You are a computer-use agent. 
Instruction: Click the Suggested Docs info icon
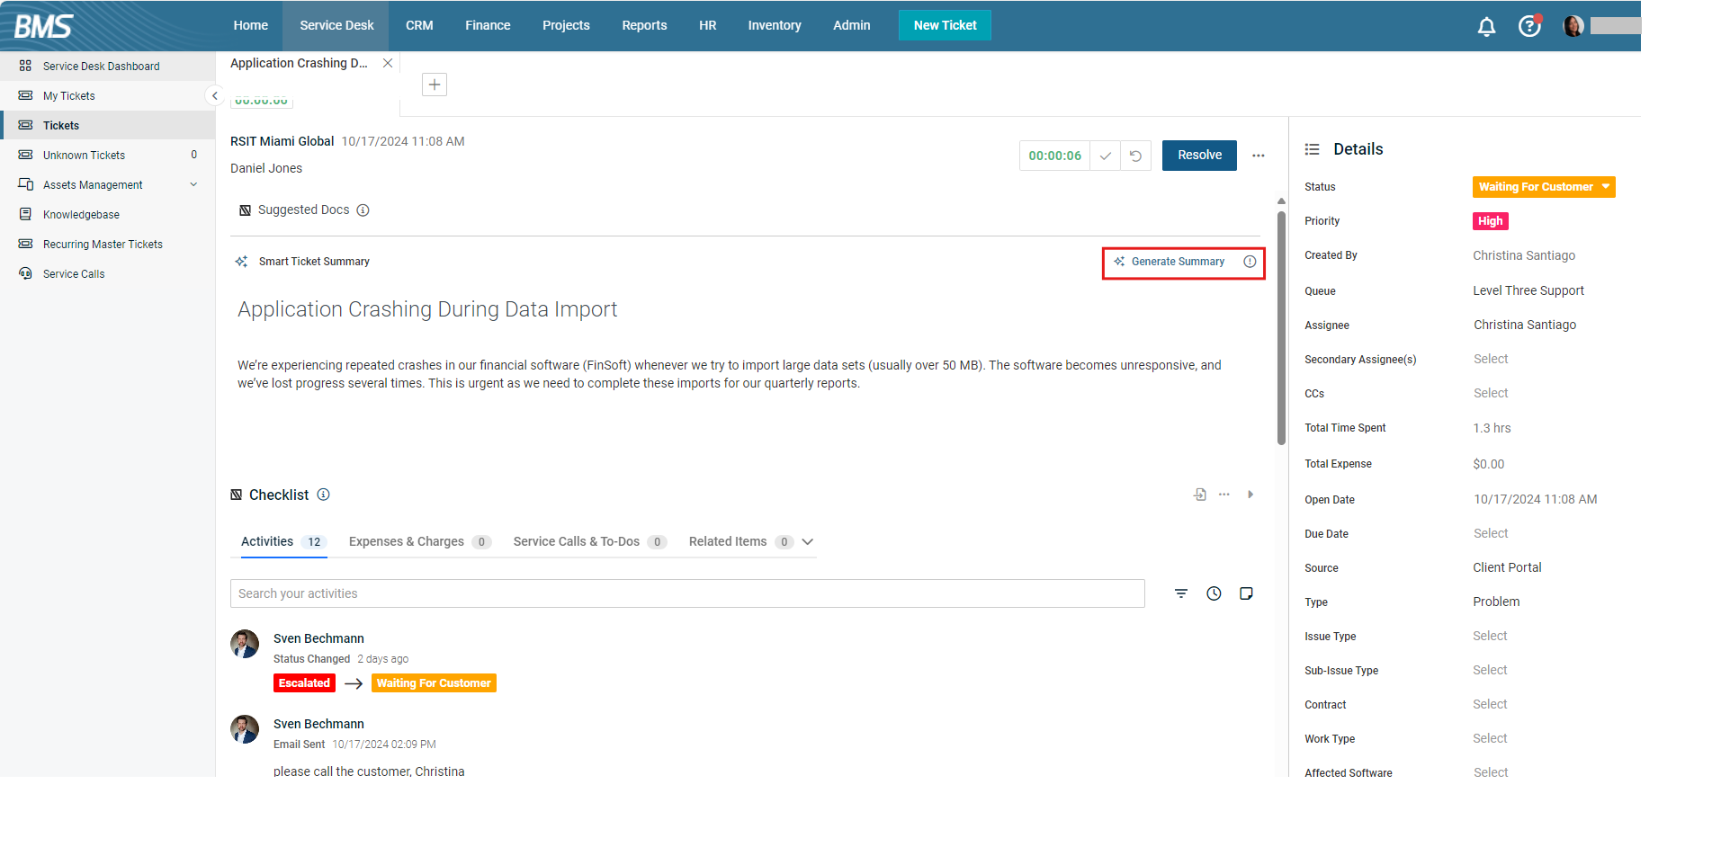pos(363,210)
